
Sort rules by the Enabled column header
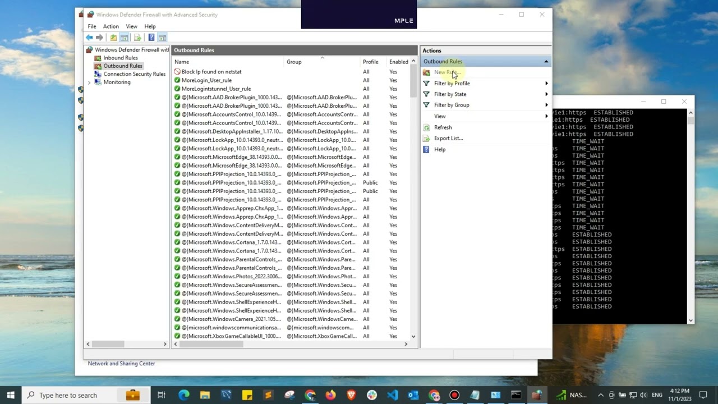coord(399,62)
